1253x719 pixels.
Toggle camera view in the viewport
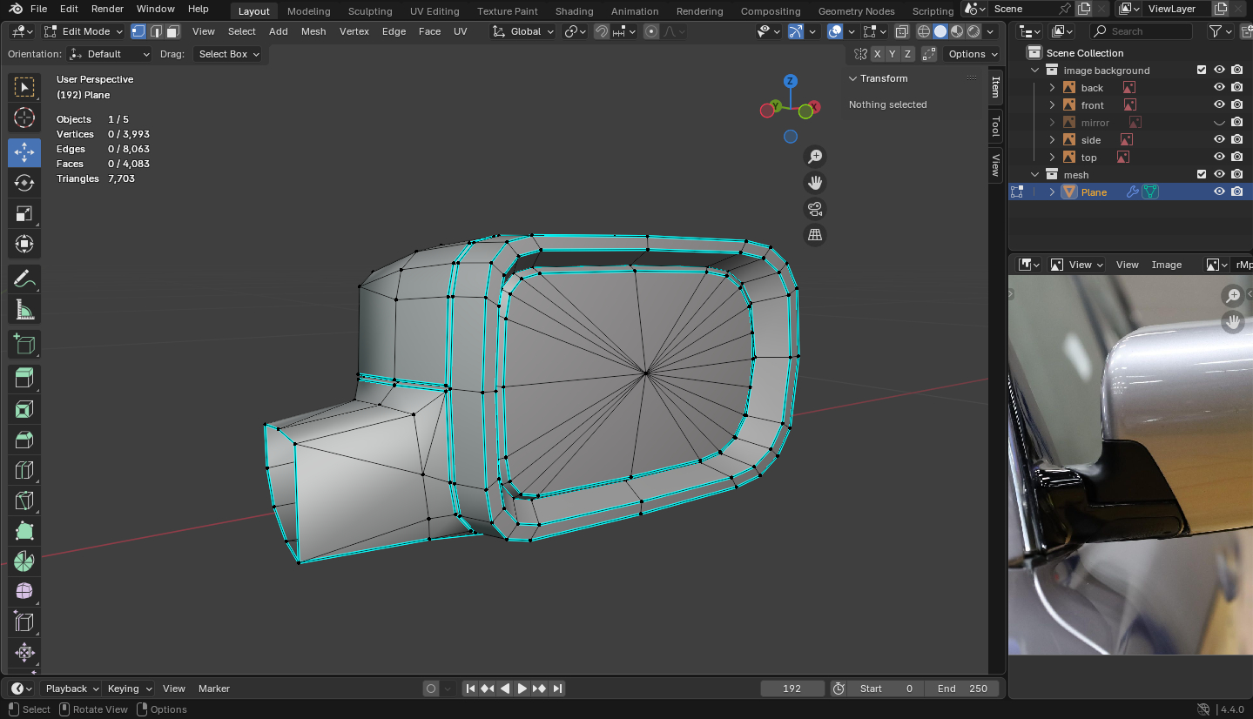click(x=815, y=209)
